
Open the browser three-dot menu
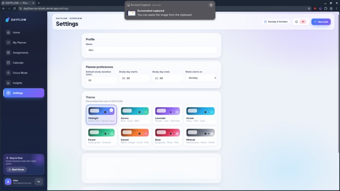click(337, 8)
